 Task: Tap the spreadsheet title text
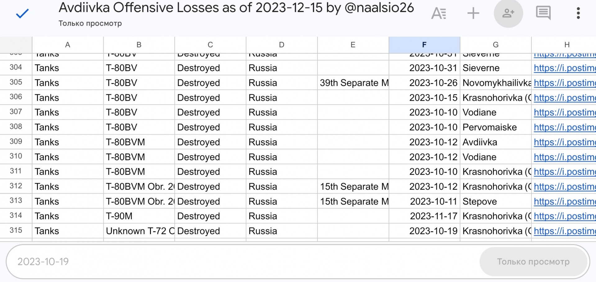236,8
